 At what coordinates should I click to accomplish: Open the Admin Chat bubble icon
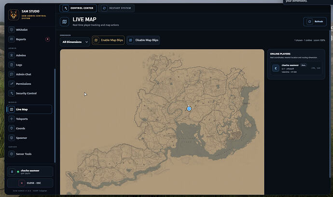coord(12,74)
